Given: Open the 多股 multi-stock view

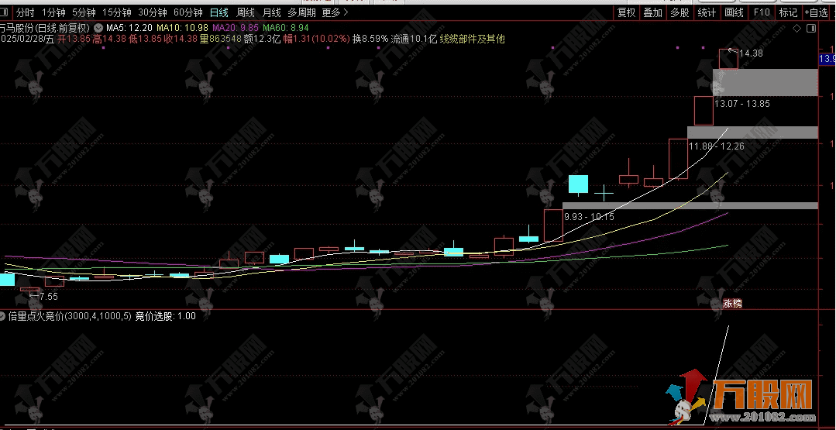Looking at the screenshot, I should pyautogui.click(x=679, y=12).
